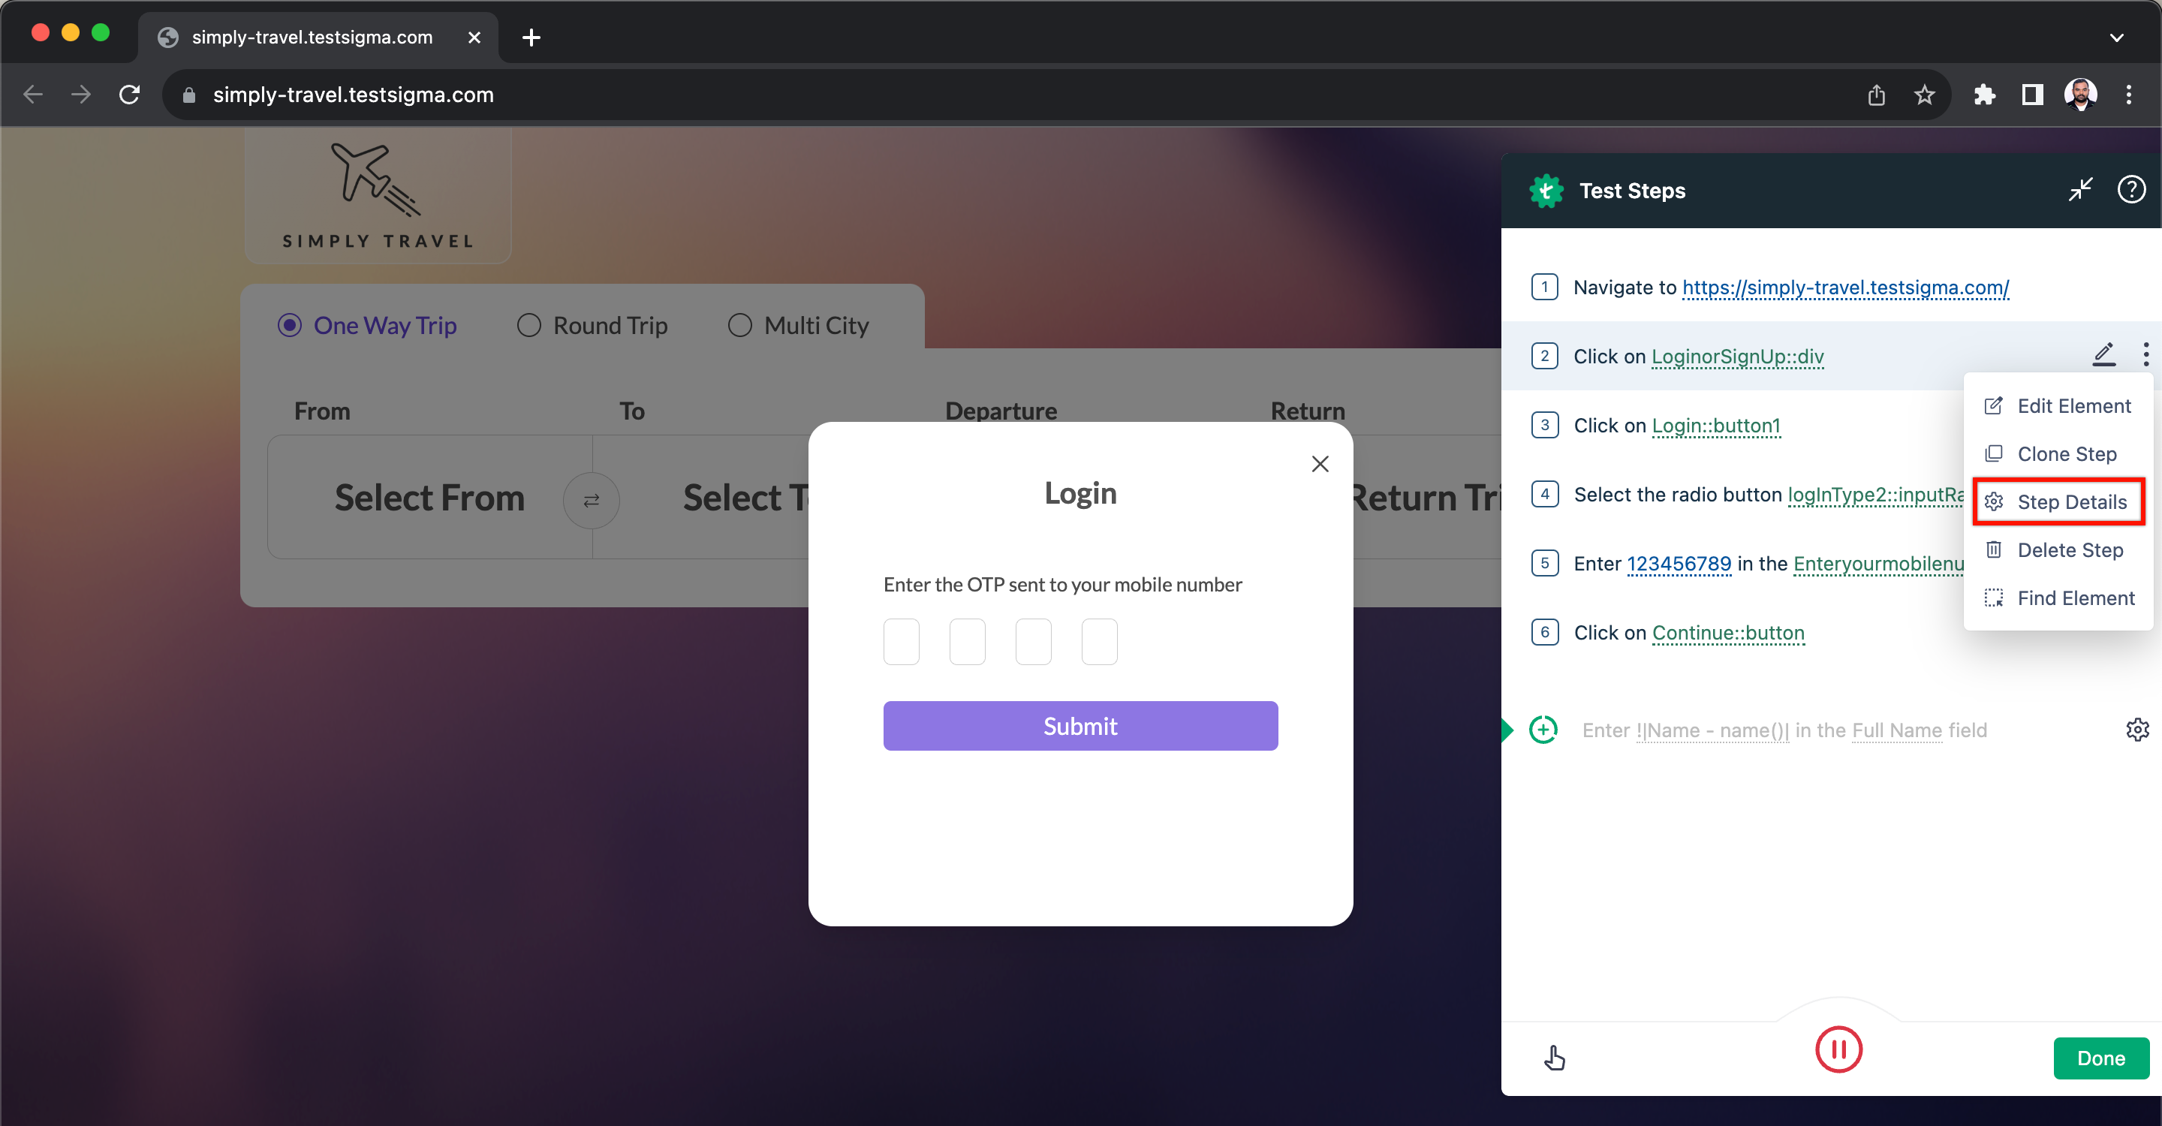Select the One Way Trip radio button
This screenshot has width=2162, height=1126.
288,326
